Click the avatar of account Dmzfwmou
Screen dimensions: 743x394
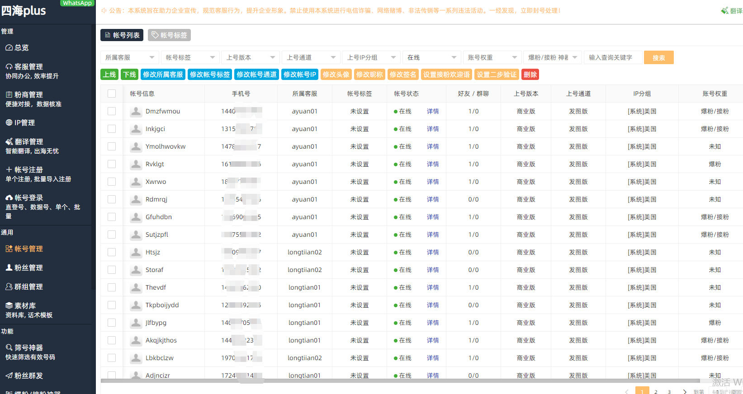click(x=136, y=111)
